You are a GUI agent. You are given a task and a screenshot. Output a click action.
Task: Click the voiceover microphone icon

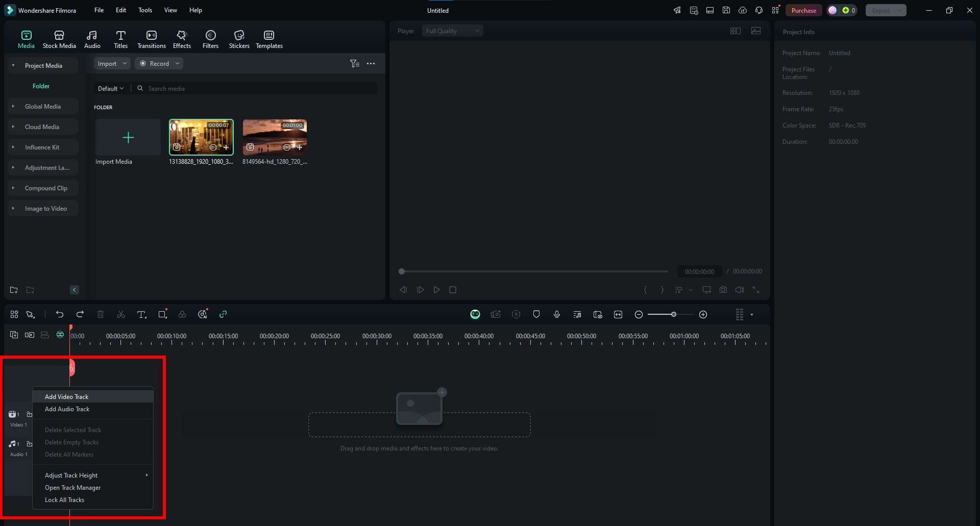(x=557, y=314)
